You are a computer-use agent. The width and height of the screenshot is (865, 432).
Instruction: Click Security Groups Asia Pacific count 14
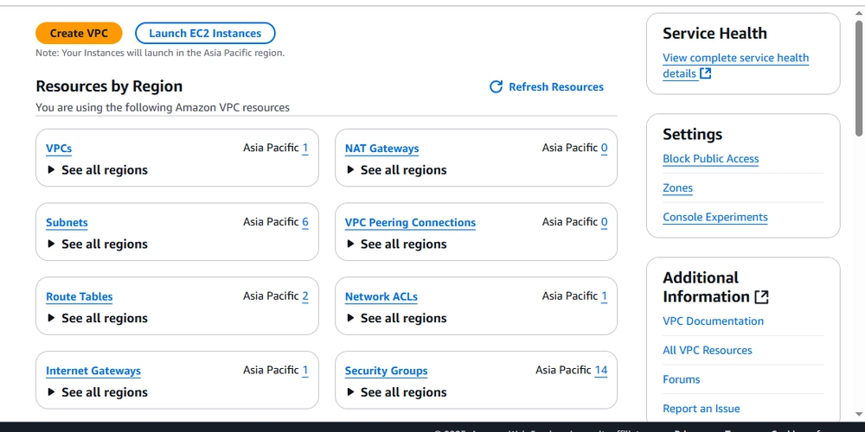[x=601, y=370]
